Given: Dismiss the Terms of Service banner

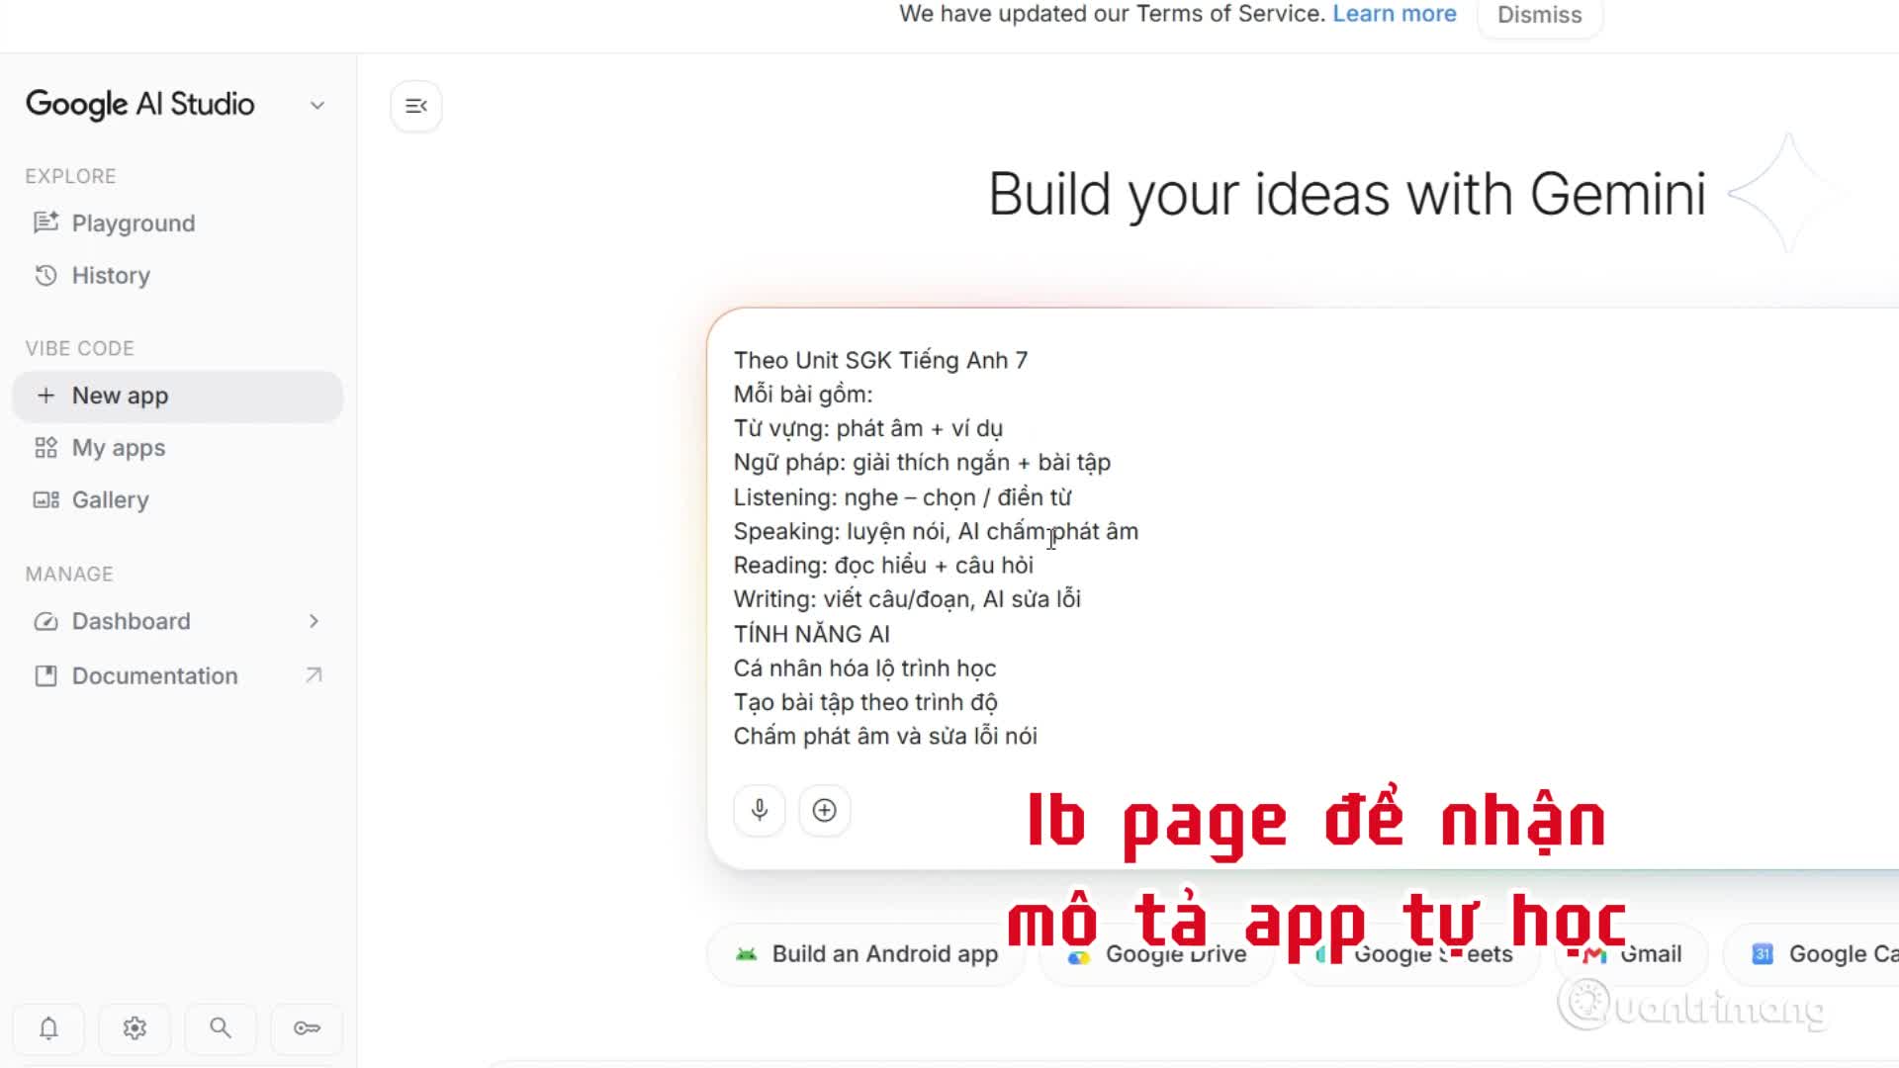Looking at the screenshot, I should (x=1539, y=15).
